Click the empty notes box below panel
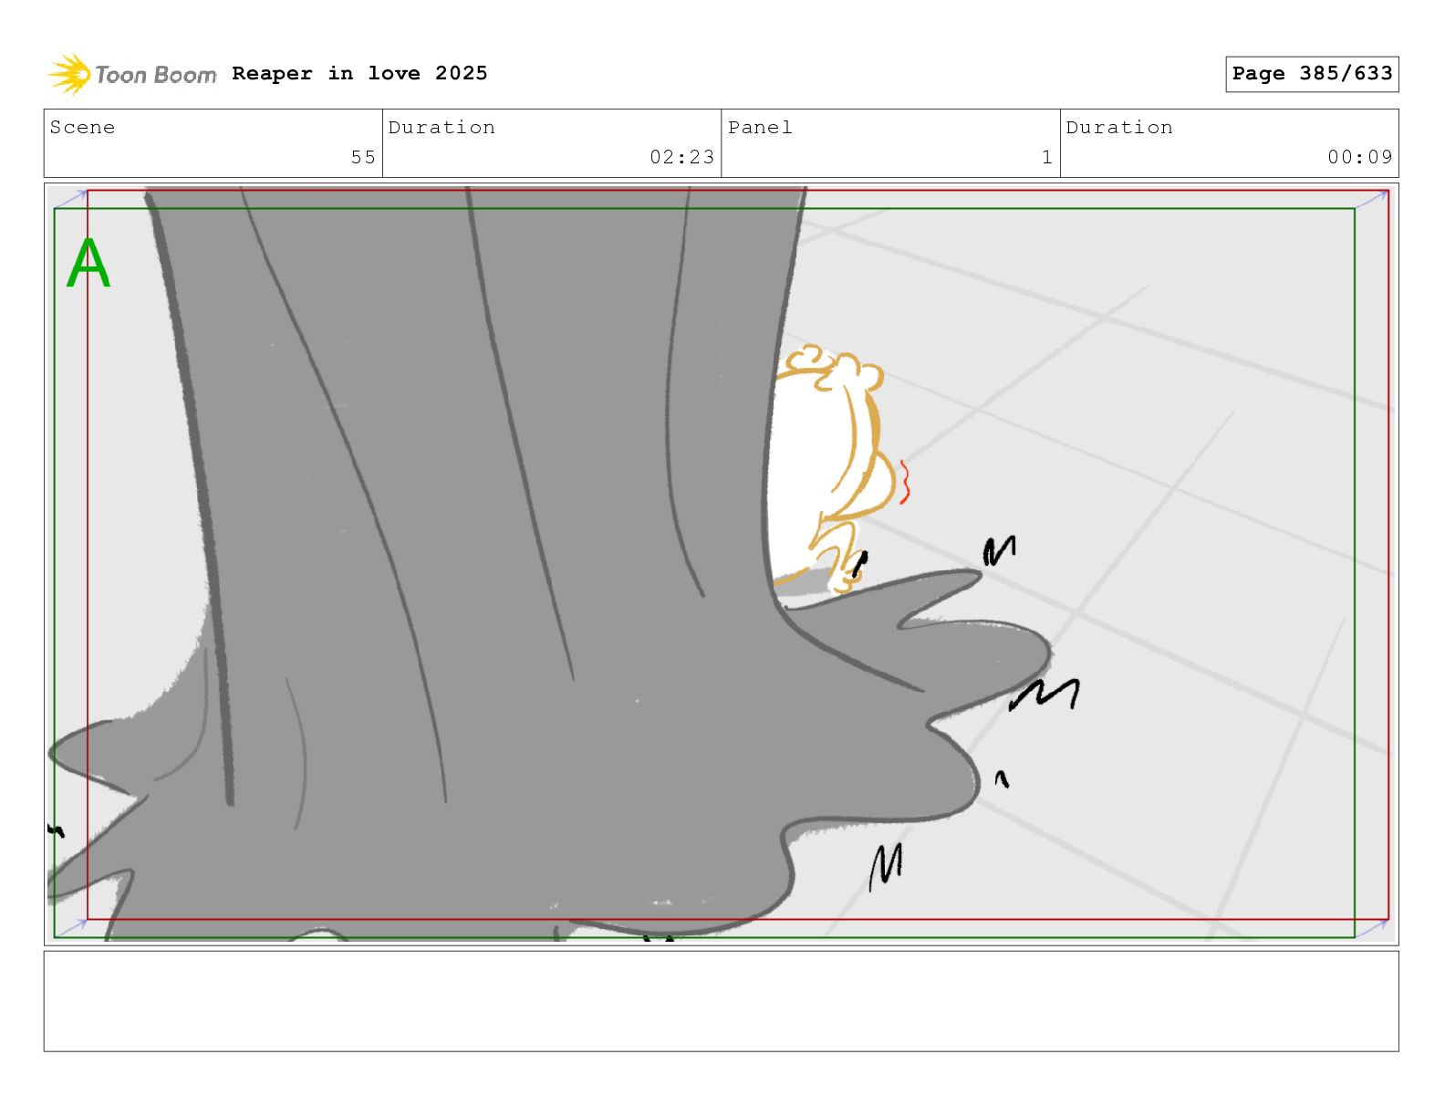 721,1001
